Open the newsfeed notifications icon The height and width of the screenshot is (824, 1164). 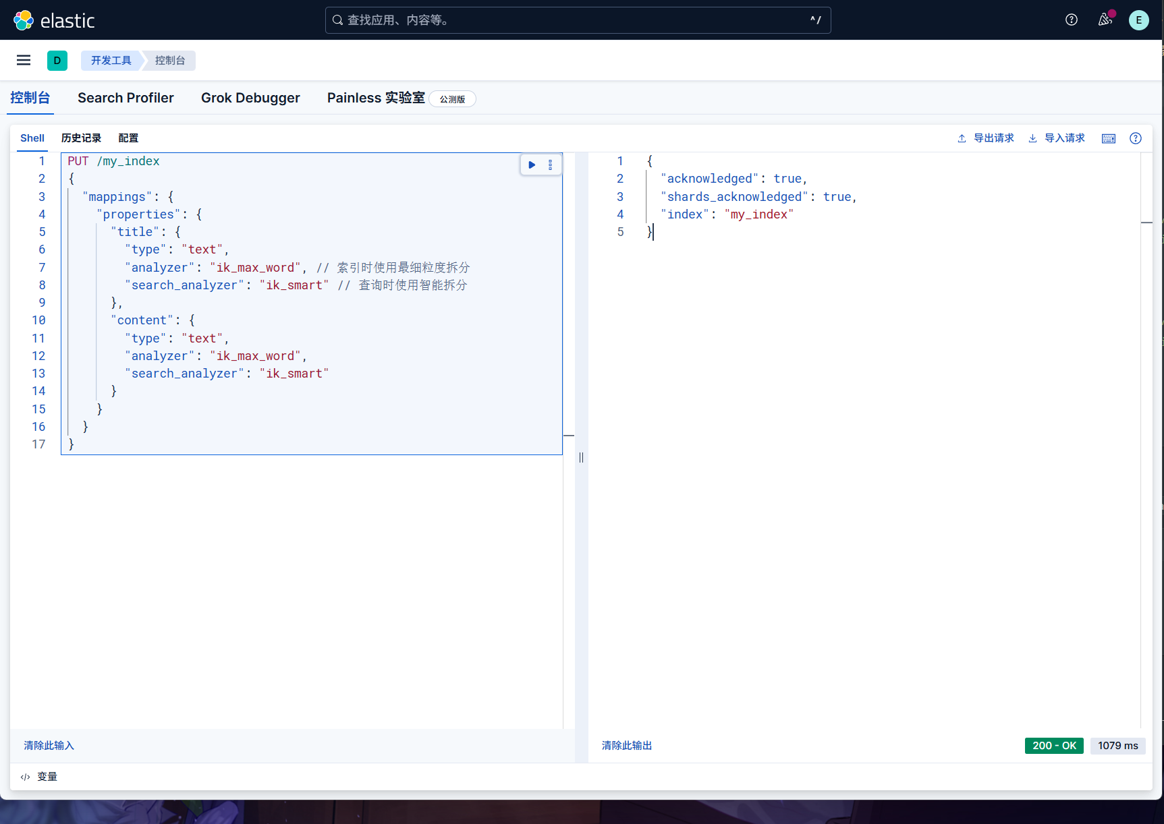(1105, 20)
